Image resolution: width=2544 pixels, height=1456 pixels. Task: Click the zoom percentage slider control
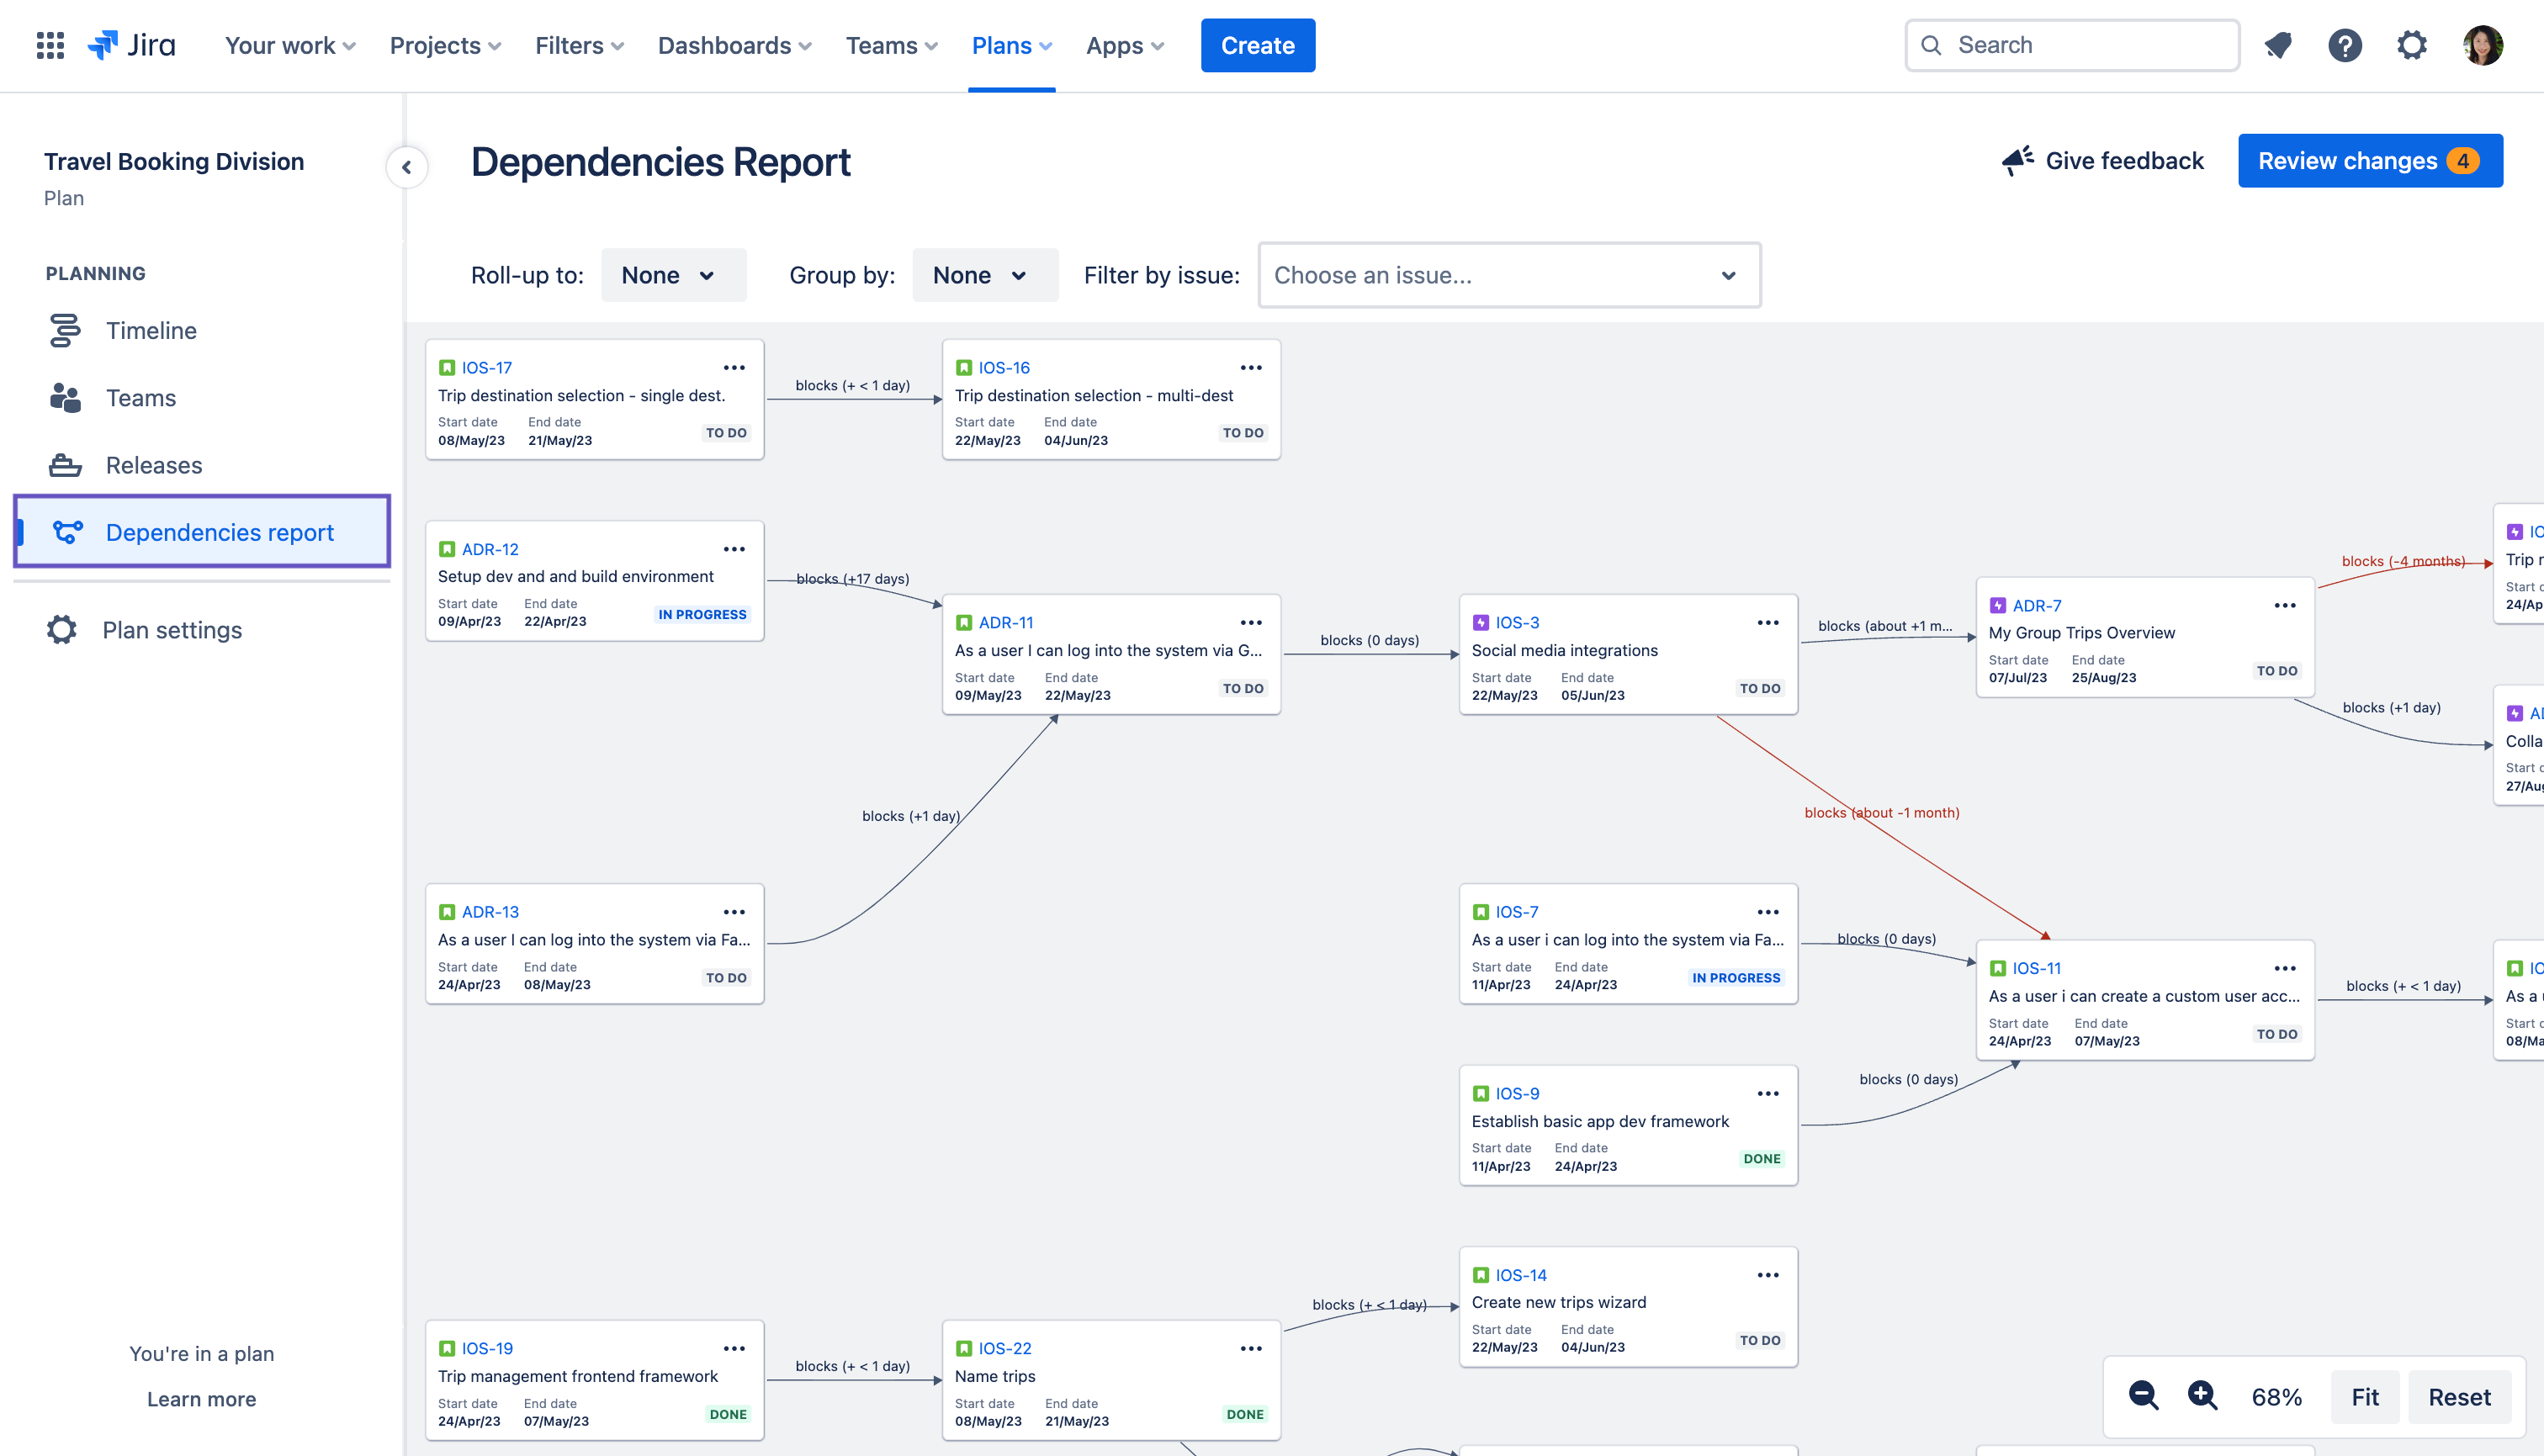pyautogui.click(x=2276, y=1395)
